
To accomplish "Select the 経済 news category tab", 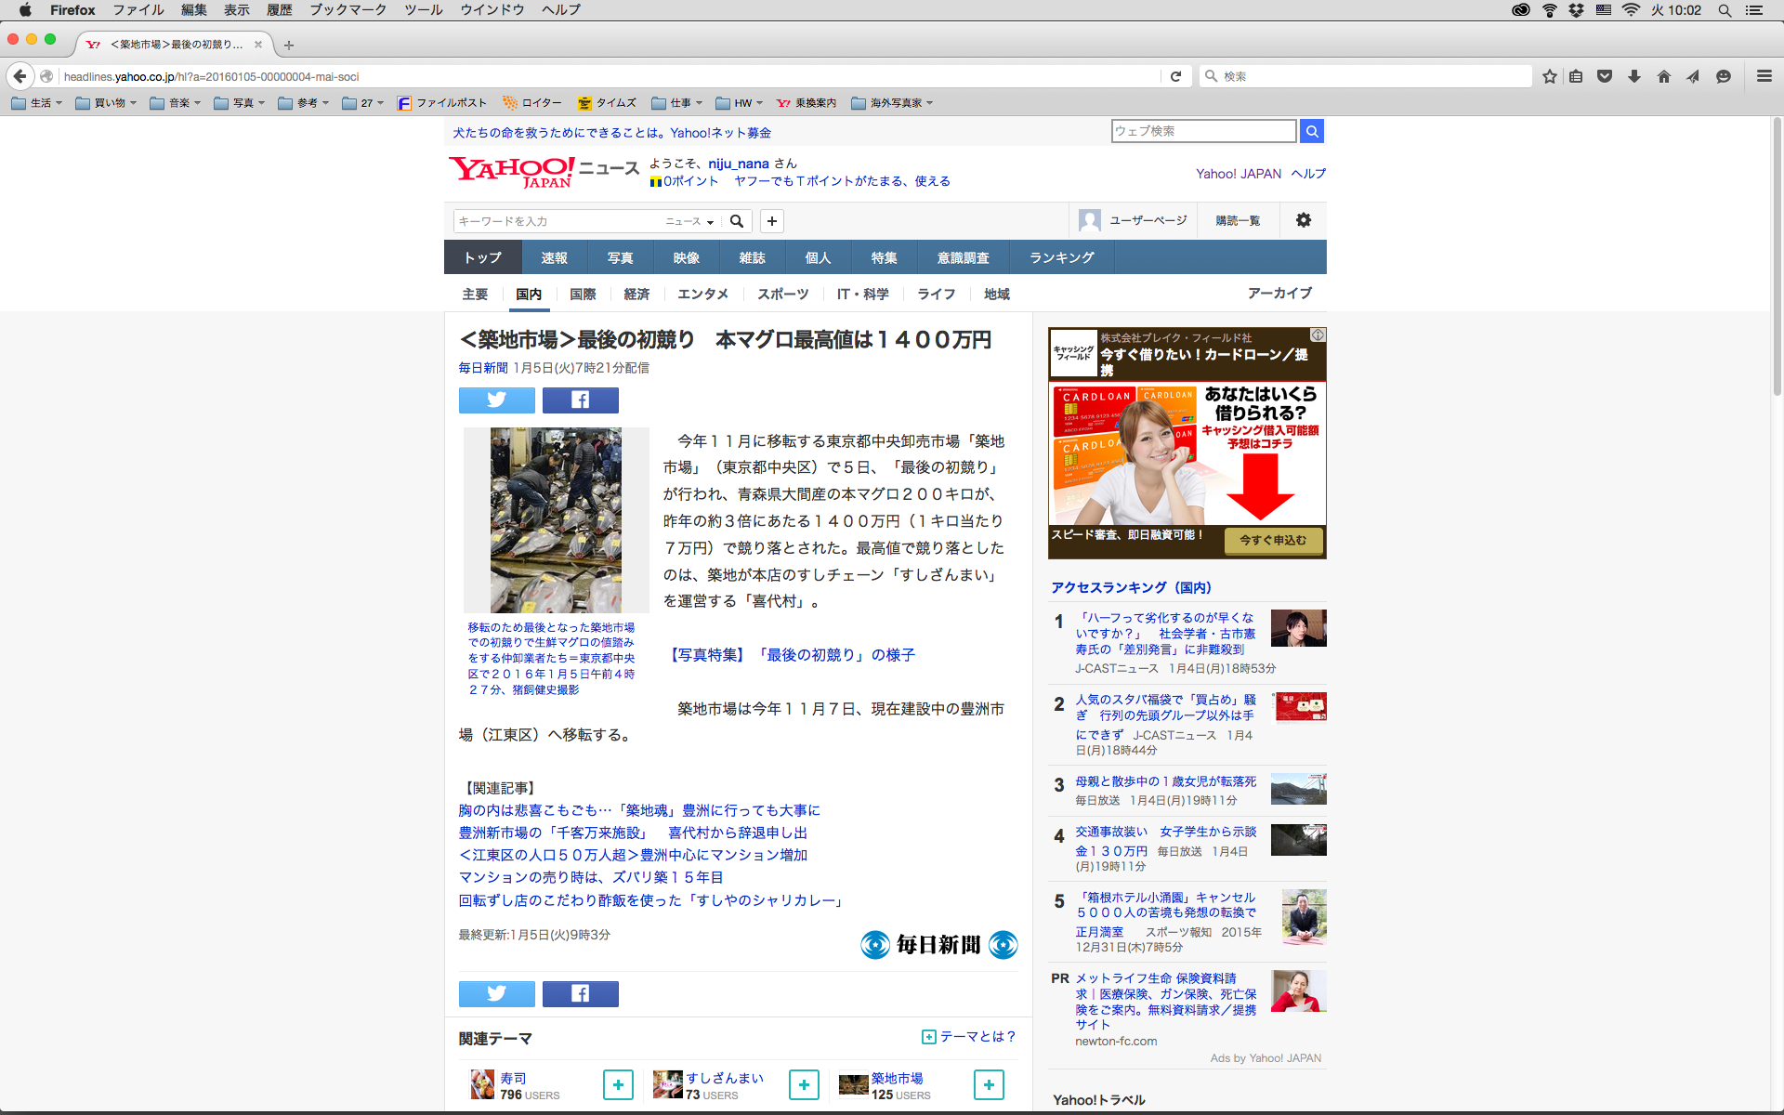I will 636,294.
